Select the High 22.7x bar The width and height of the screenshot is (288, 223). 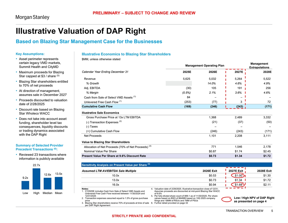click(36, 179)
